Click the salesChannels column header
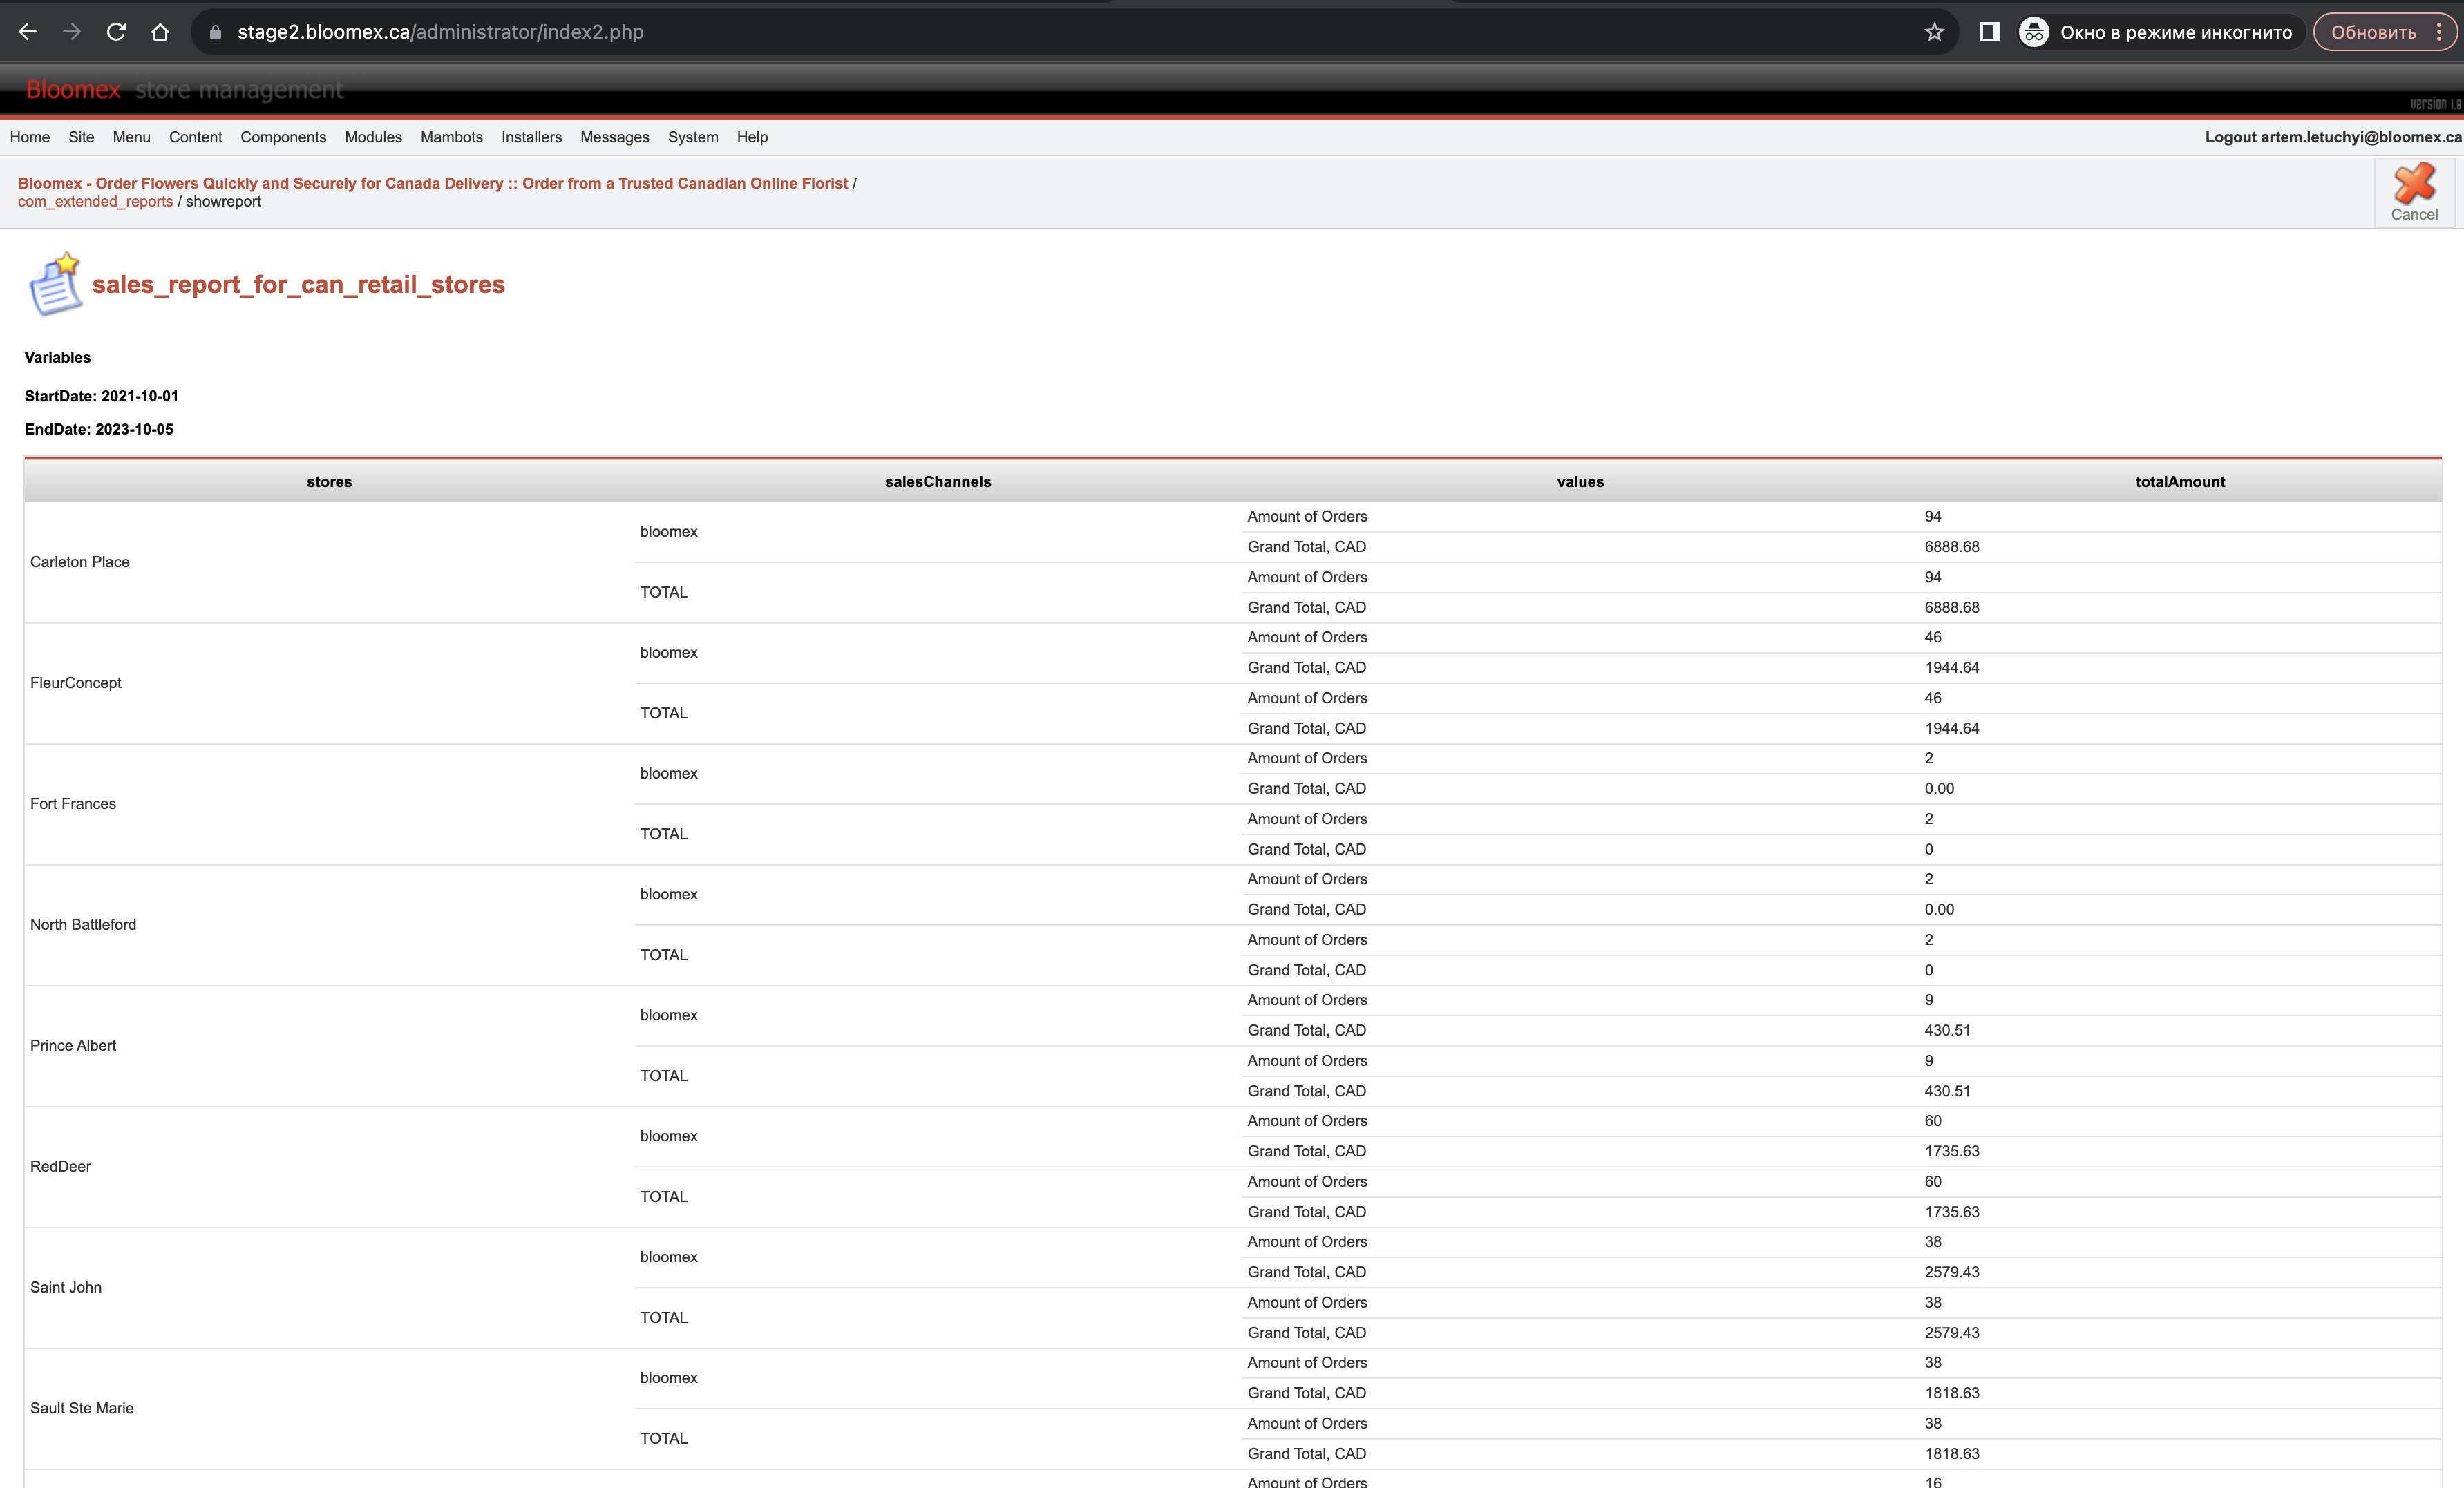The image size is (2464, 1488). pyautogui.click(x=938, y=482)
